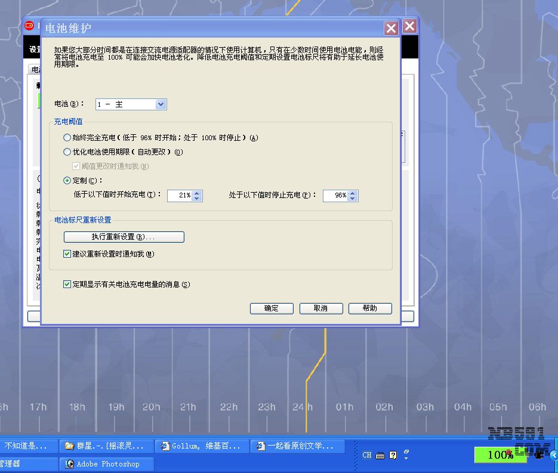Click the 执行重新设置 button
This screenshot has height=473, width=558.
[x=124, y=237]
